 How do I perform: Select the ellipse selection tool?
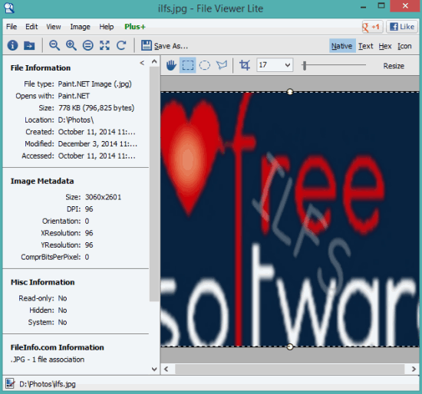(x=205, y=65)
